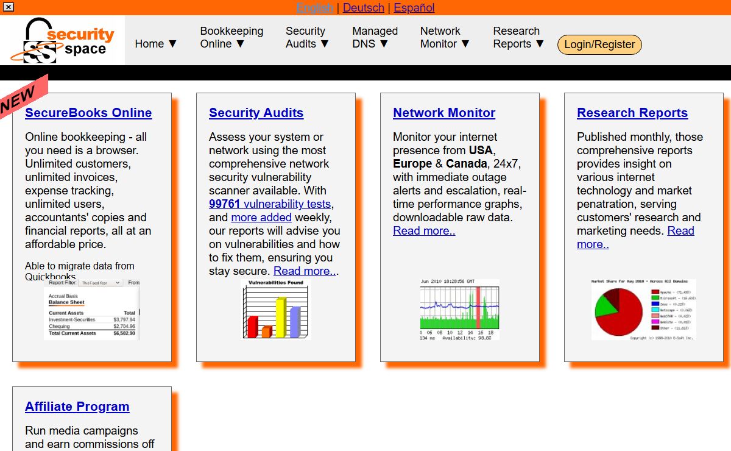The height and width of the screenshot is (451, 731).
Task: Open the SecureBooks Online heading link
Action: (x=88, y=113)
